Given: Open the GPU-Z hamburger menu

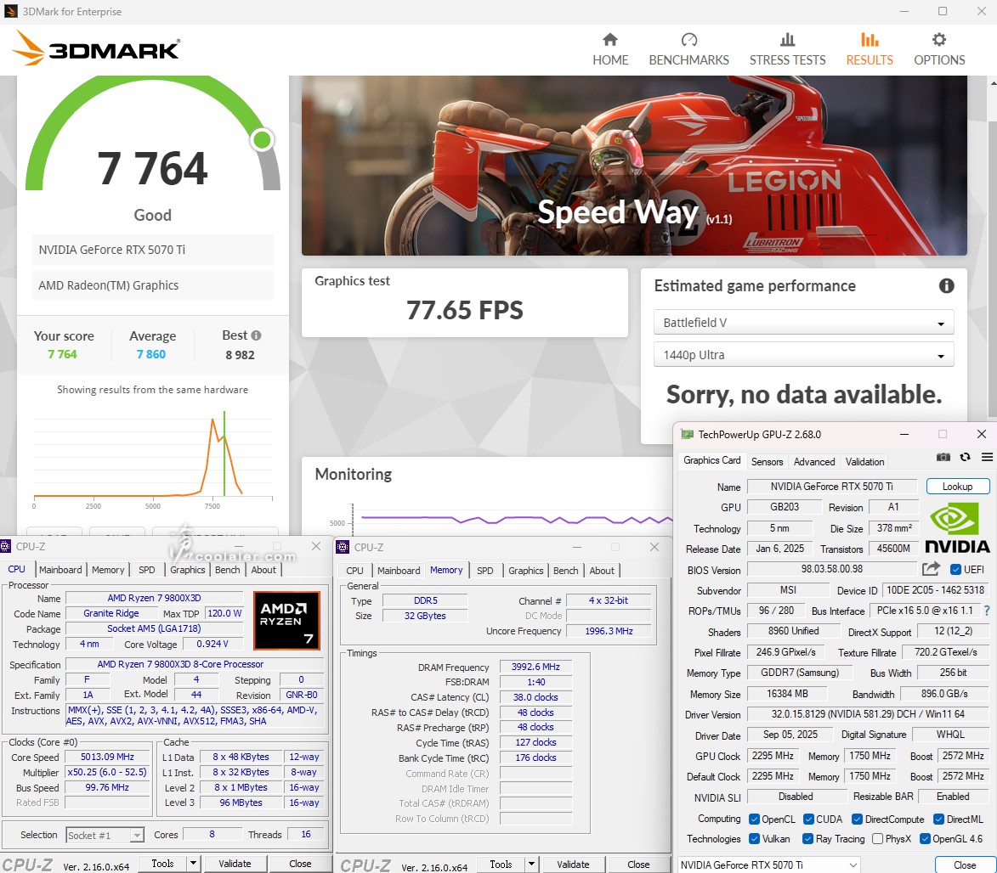Looking at the screenshot, I should pyautogui.click(x=987, y=457).
